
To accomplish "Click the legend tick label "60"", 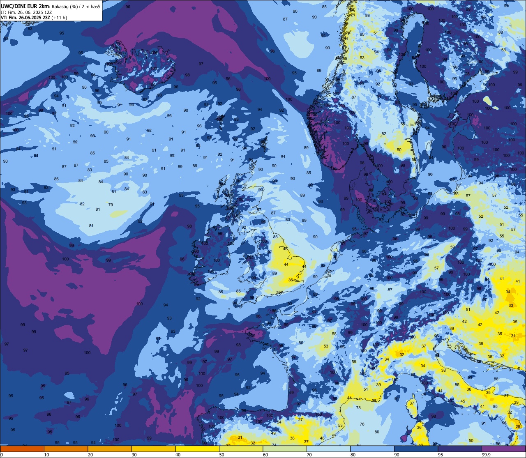I will tap(265, 455).
